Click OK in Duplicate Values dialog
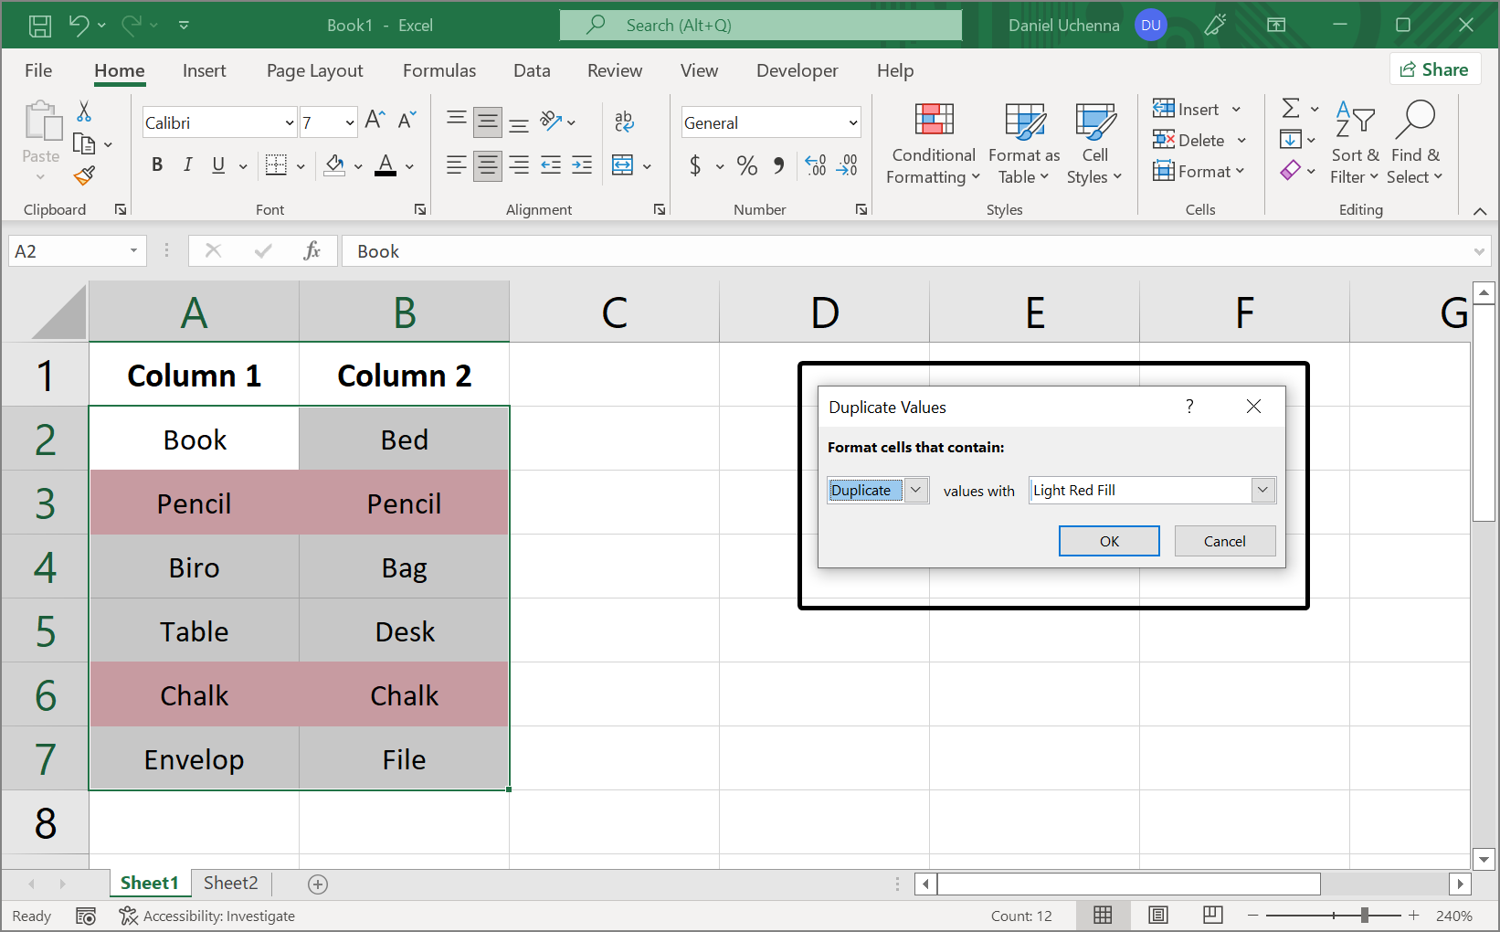Screen dimensions: 1500x932 (1108, 540)
